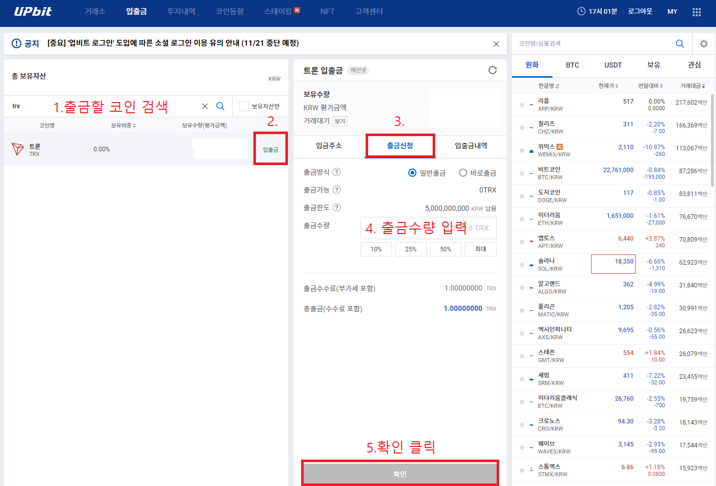Favorite the 비트코인 BTC/KRW star
The image size is (716, 486).
tap(522, 173)
